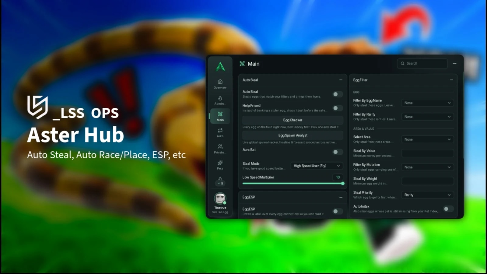Show five more sidebar items with chevron badge
Screen dimensions: 487x274
click(220, 183)
